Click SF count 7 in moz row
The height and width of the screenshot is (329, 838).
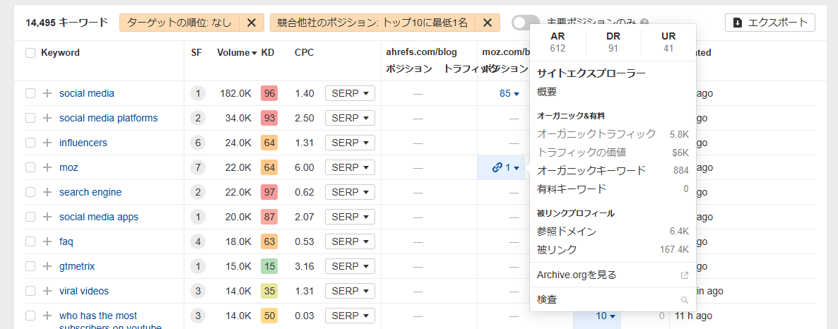(198, 168)
